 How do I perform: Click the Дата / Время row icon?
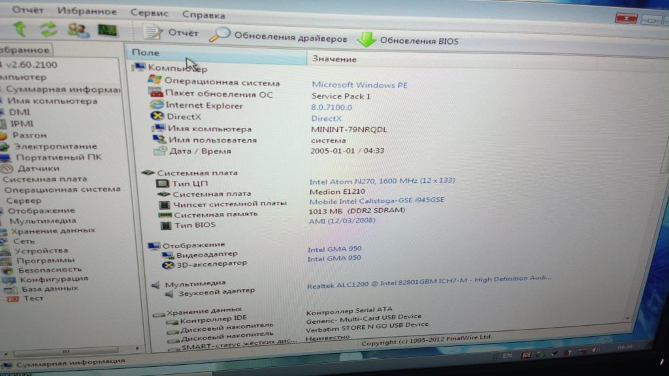[x=161, y=151]
